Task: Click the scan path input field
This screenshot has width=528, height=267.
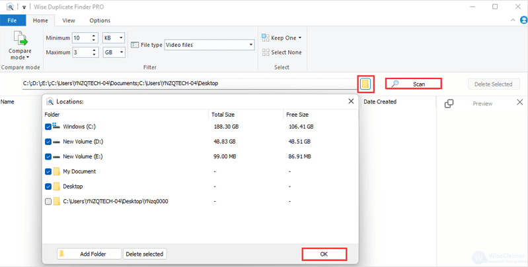Action: 189,84
